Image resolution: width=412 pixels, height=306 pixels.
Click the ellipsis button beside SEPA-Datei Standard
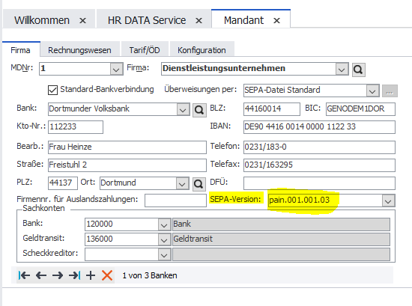click(x=390, y=91)
